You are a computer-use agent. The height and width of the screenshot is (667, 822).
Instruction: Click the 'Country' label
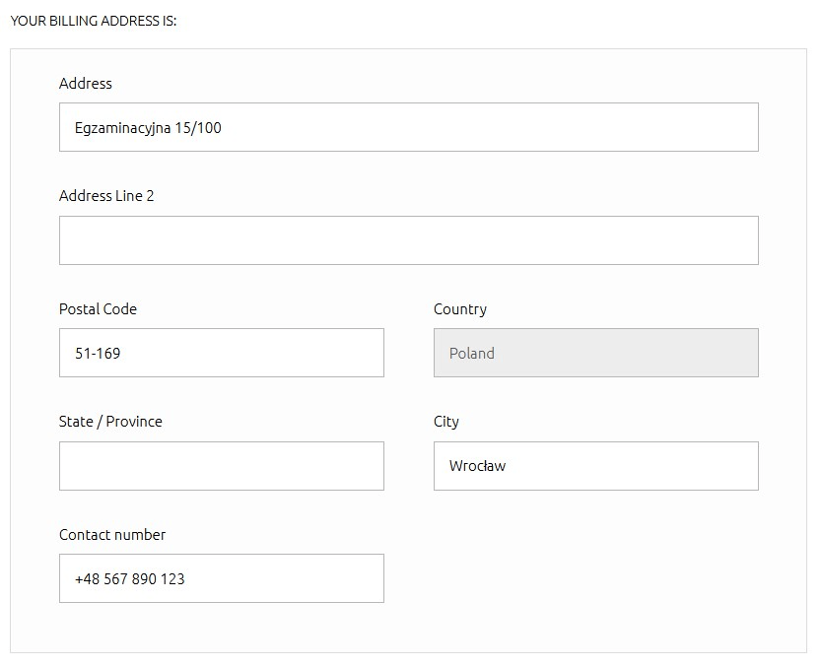click(x=460, y=309)
